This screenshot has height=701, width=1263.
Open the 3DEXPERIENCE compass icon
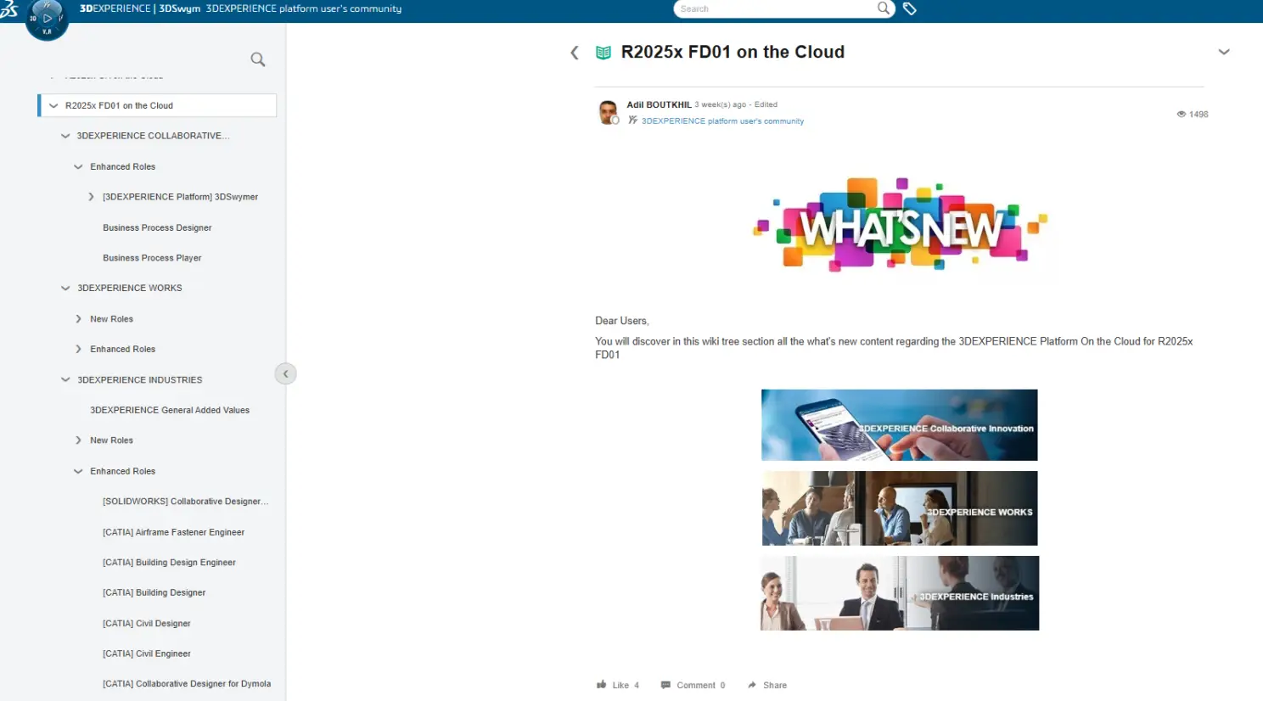[46, 18]
